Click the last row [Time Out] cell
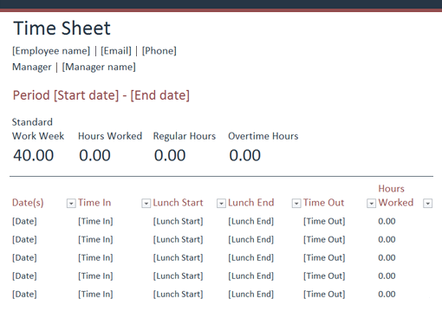Screen dimensions: 442x331 click(x=324, y=294)
